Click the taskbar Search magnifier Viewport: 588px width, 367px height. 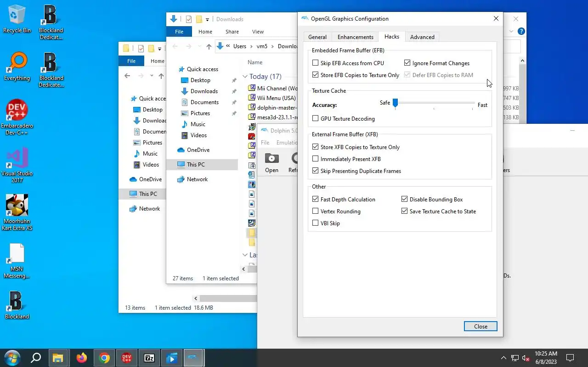click(x=36, y=358)
